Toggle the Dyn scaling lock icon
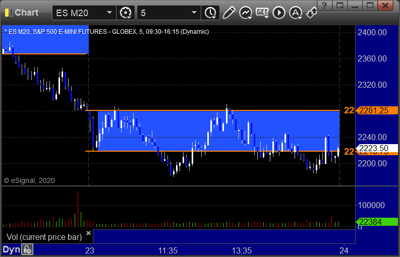The image size is (400, 257). (27, 249)
